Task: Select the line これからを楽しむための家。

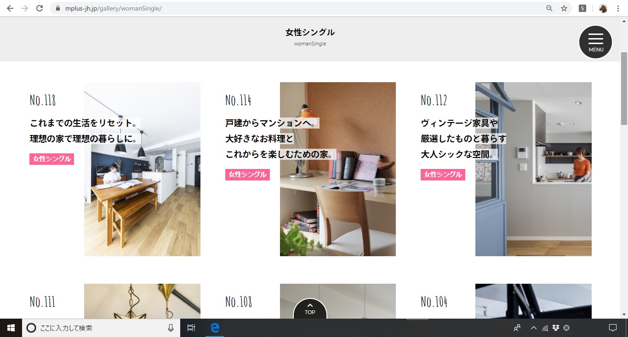Action: coord(280,154)
